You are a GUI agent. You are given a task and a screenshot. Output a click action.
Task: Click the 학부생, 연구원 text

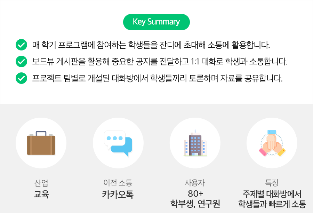tap(195, 204)
